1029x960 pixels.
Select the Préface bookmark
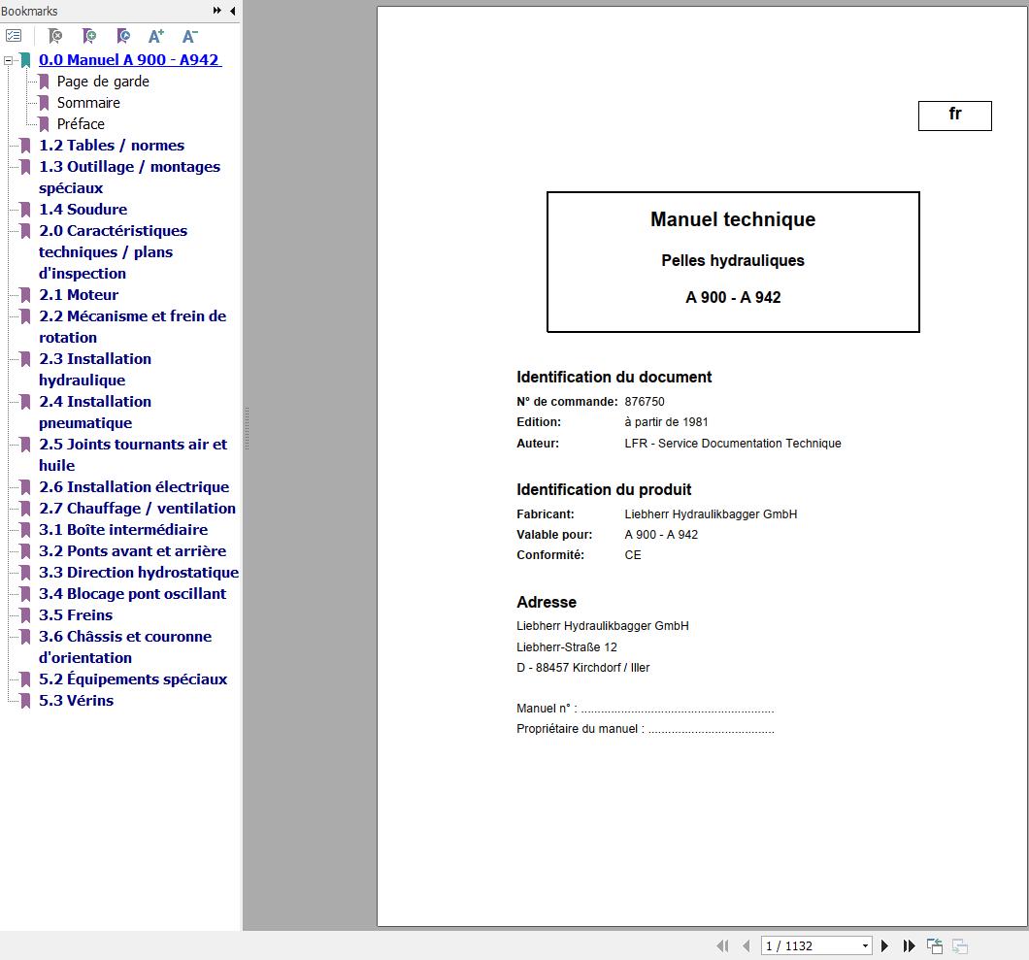[81, 124]
